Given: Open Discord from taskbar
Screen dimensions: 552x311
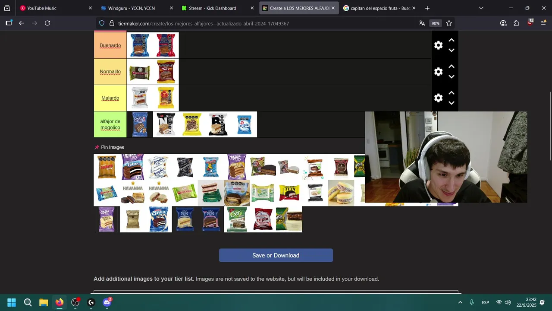Looking at the screenshot, I should coord(107,302).
